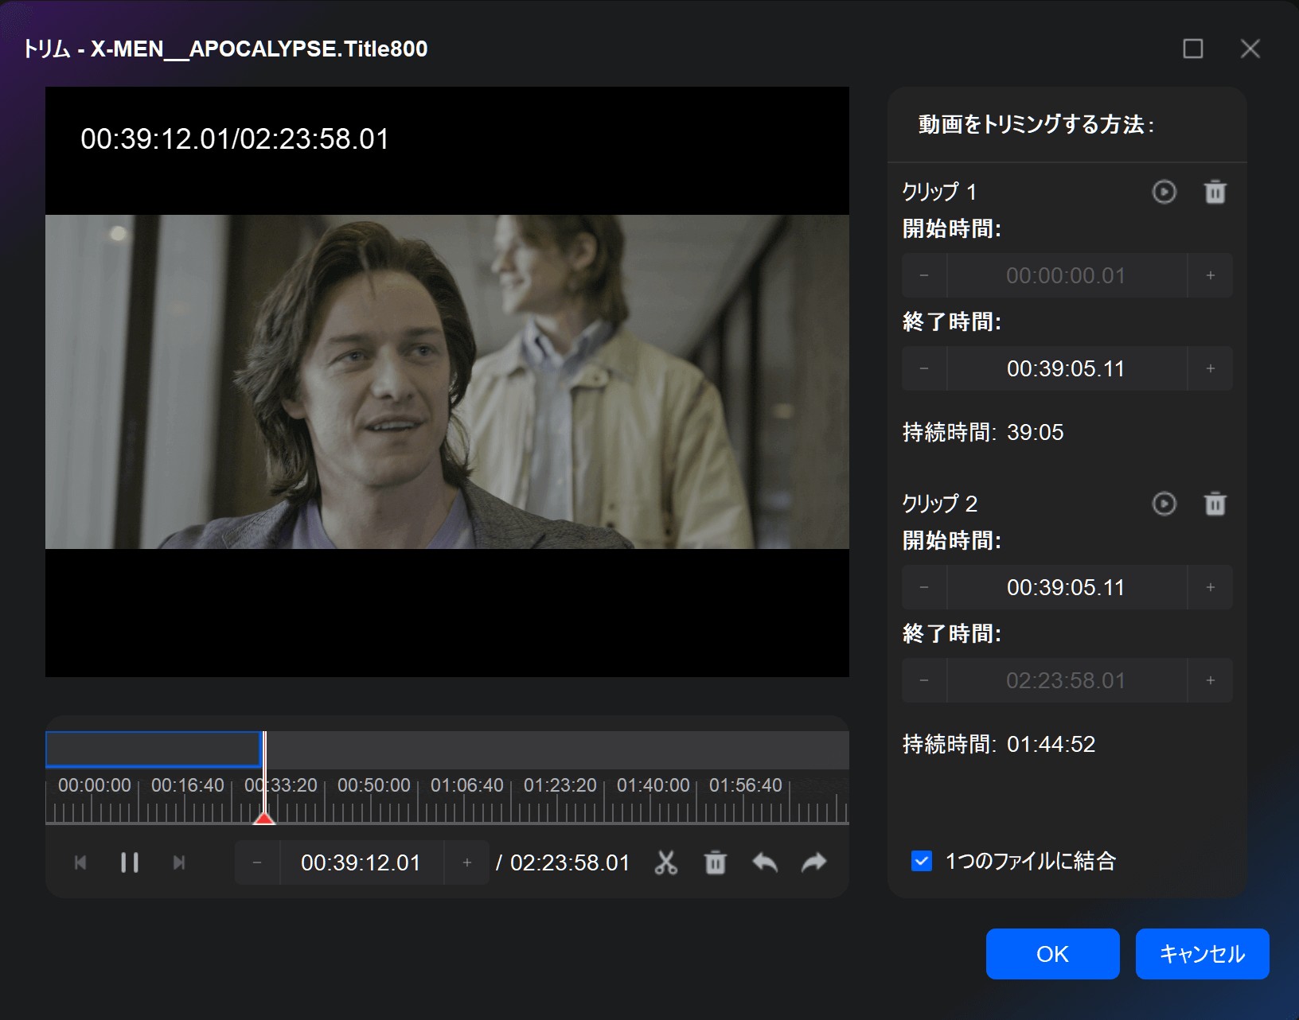Decrease Clip 2 end time
This screenshot has width=1299, height=1020.
[924, 680]
